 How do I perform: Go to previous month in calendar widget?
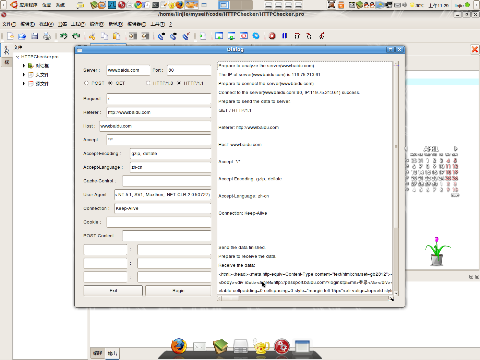pos(406,148)
